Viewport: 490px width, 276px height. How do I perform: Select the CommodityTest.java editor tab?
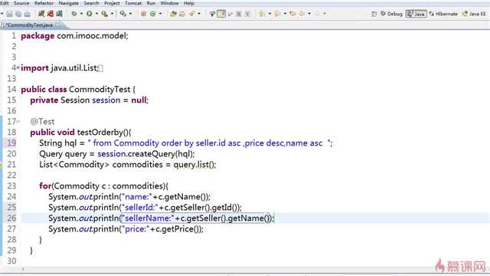point(29,25)
